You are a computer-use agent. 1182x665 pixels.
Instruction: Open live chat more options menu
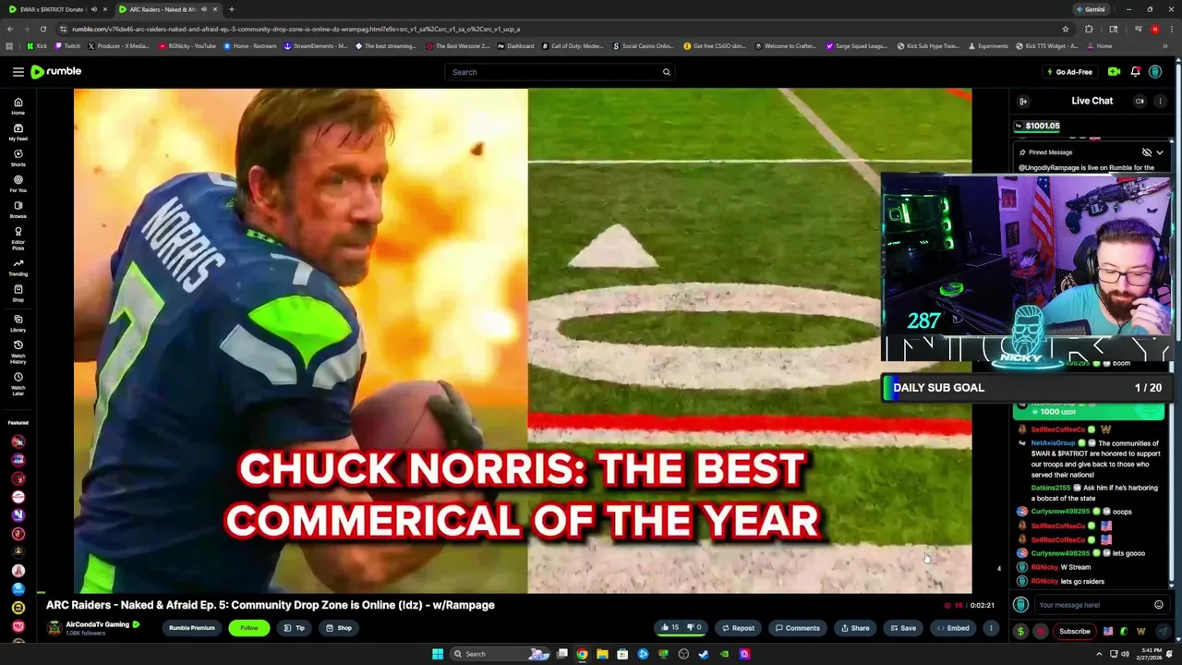pos(1160,102)
